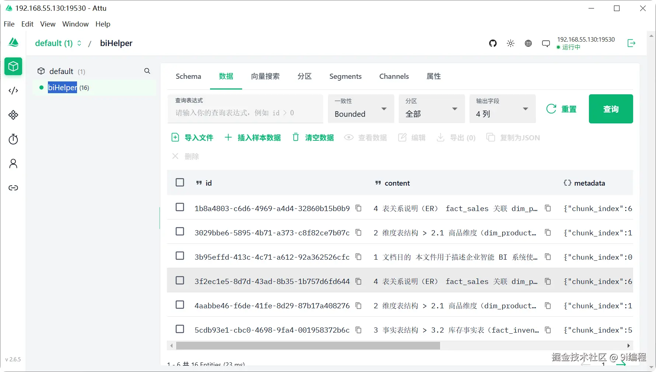Switch to the Channels tab

pyautogui.click(x=394, y=76)
